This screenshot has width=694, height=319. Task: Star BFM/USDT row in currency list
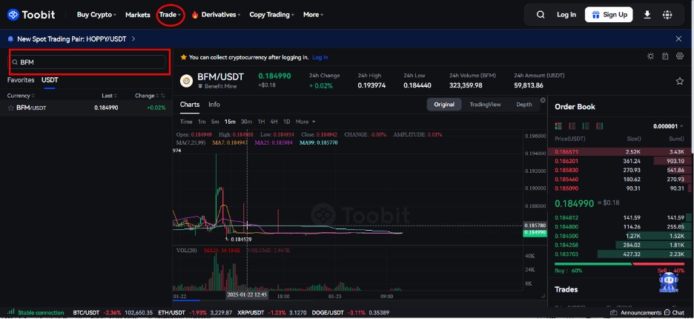tap(11, 108)
